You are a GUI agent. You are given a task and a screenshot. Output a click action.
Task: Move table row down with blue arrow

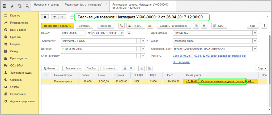pos(131,68)
